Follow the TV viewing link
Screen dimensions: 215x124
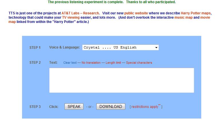(x=71, y=18)
